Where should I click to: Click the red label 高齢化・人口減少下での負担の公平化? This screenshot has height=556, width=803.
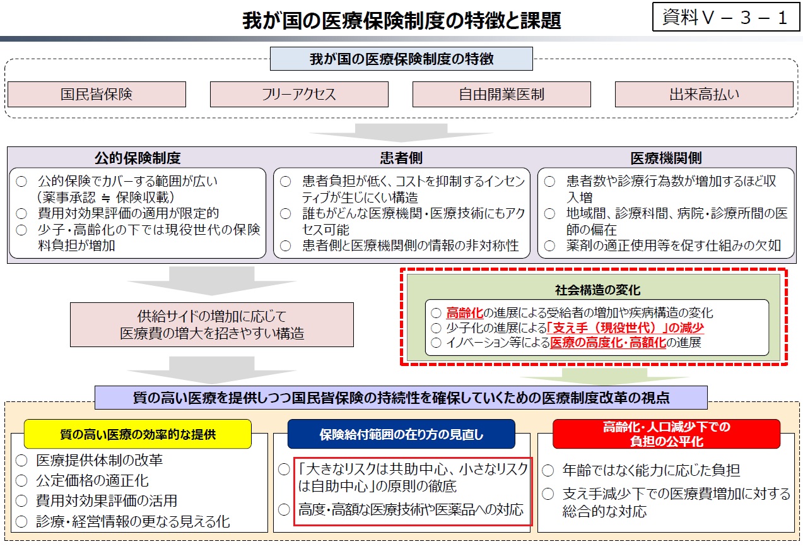click(666, 434)
